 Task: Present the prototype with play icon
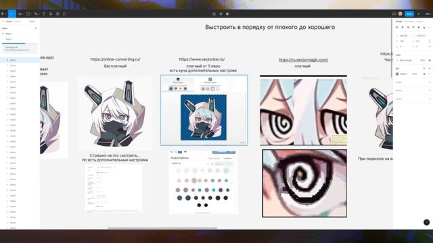[419, 13]
